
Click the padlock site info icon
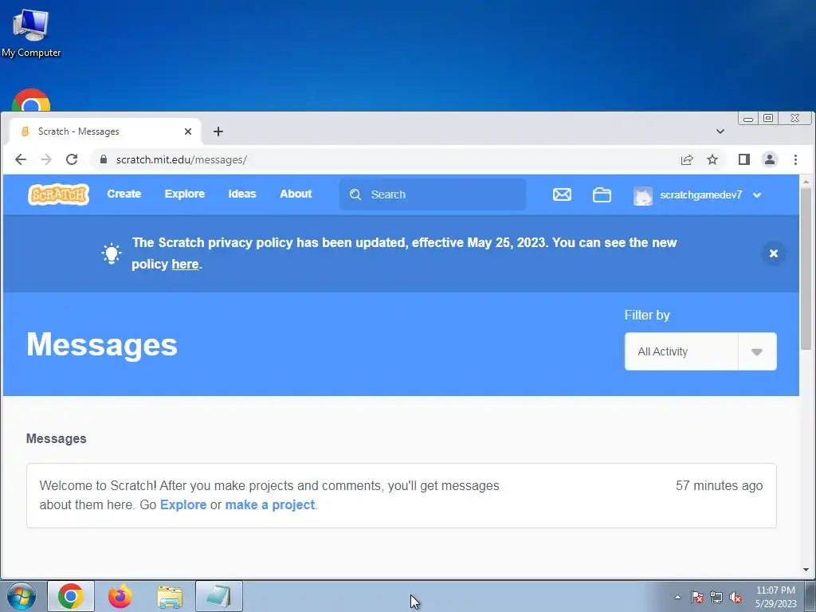click(x=104, y=159)
